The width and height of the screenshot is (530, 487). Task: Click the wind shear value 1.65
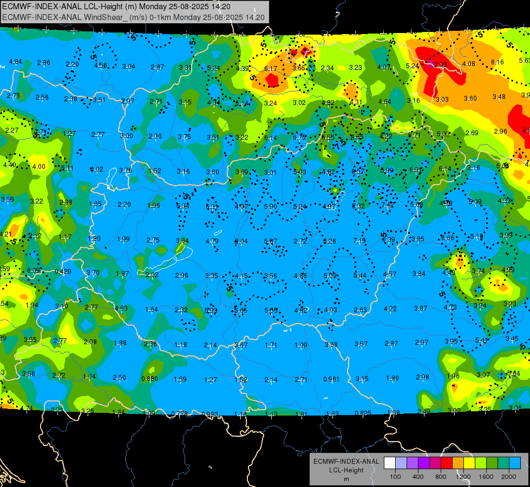(95, 204)
